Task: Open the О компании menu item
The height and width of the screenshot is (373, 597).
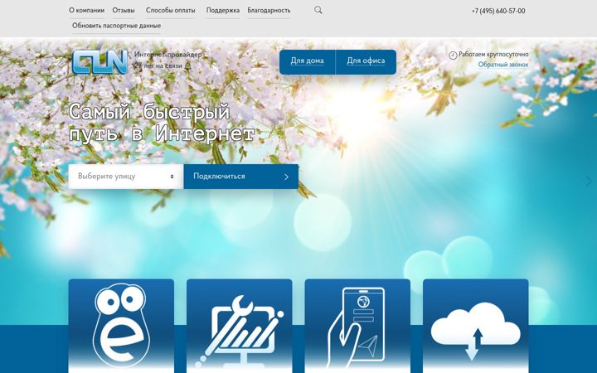Action: pos(86,10)
